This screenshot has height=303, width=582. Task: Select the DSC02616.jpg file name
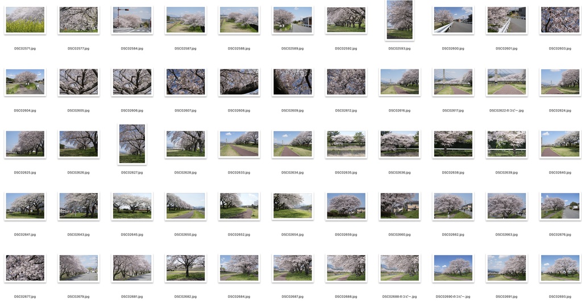click(400, 111)
